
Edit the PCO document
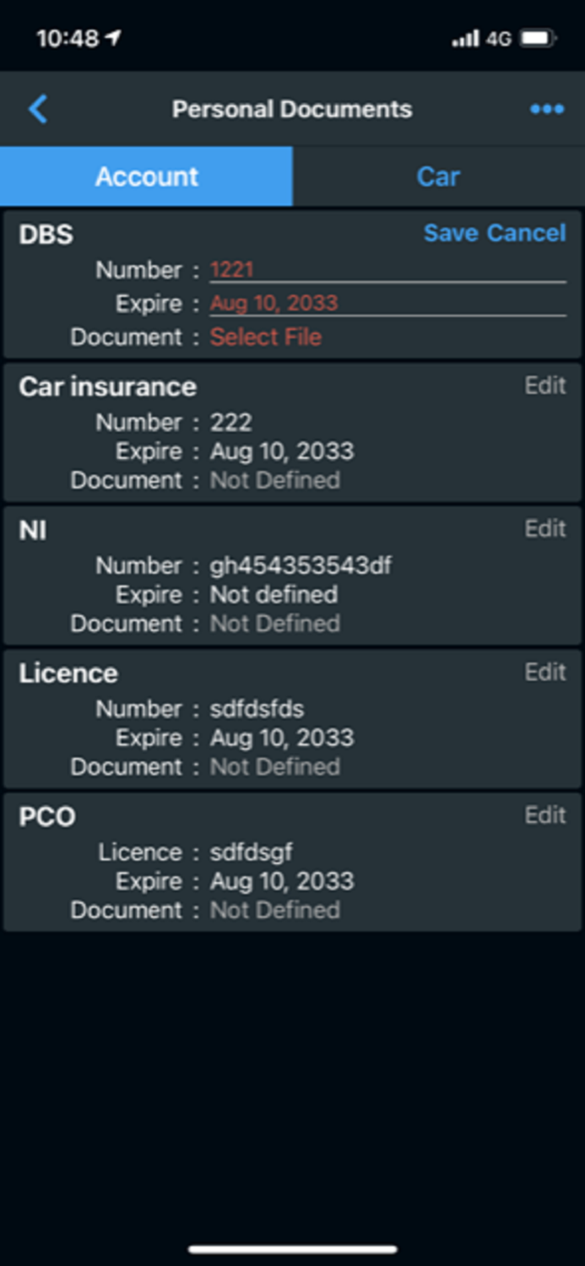(x=544, y=815)
